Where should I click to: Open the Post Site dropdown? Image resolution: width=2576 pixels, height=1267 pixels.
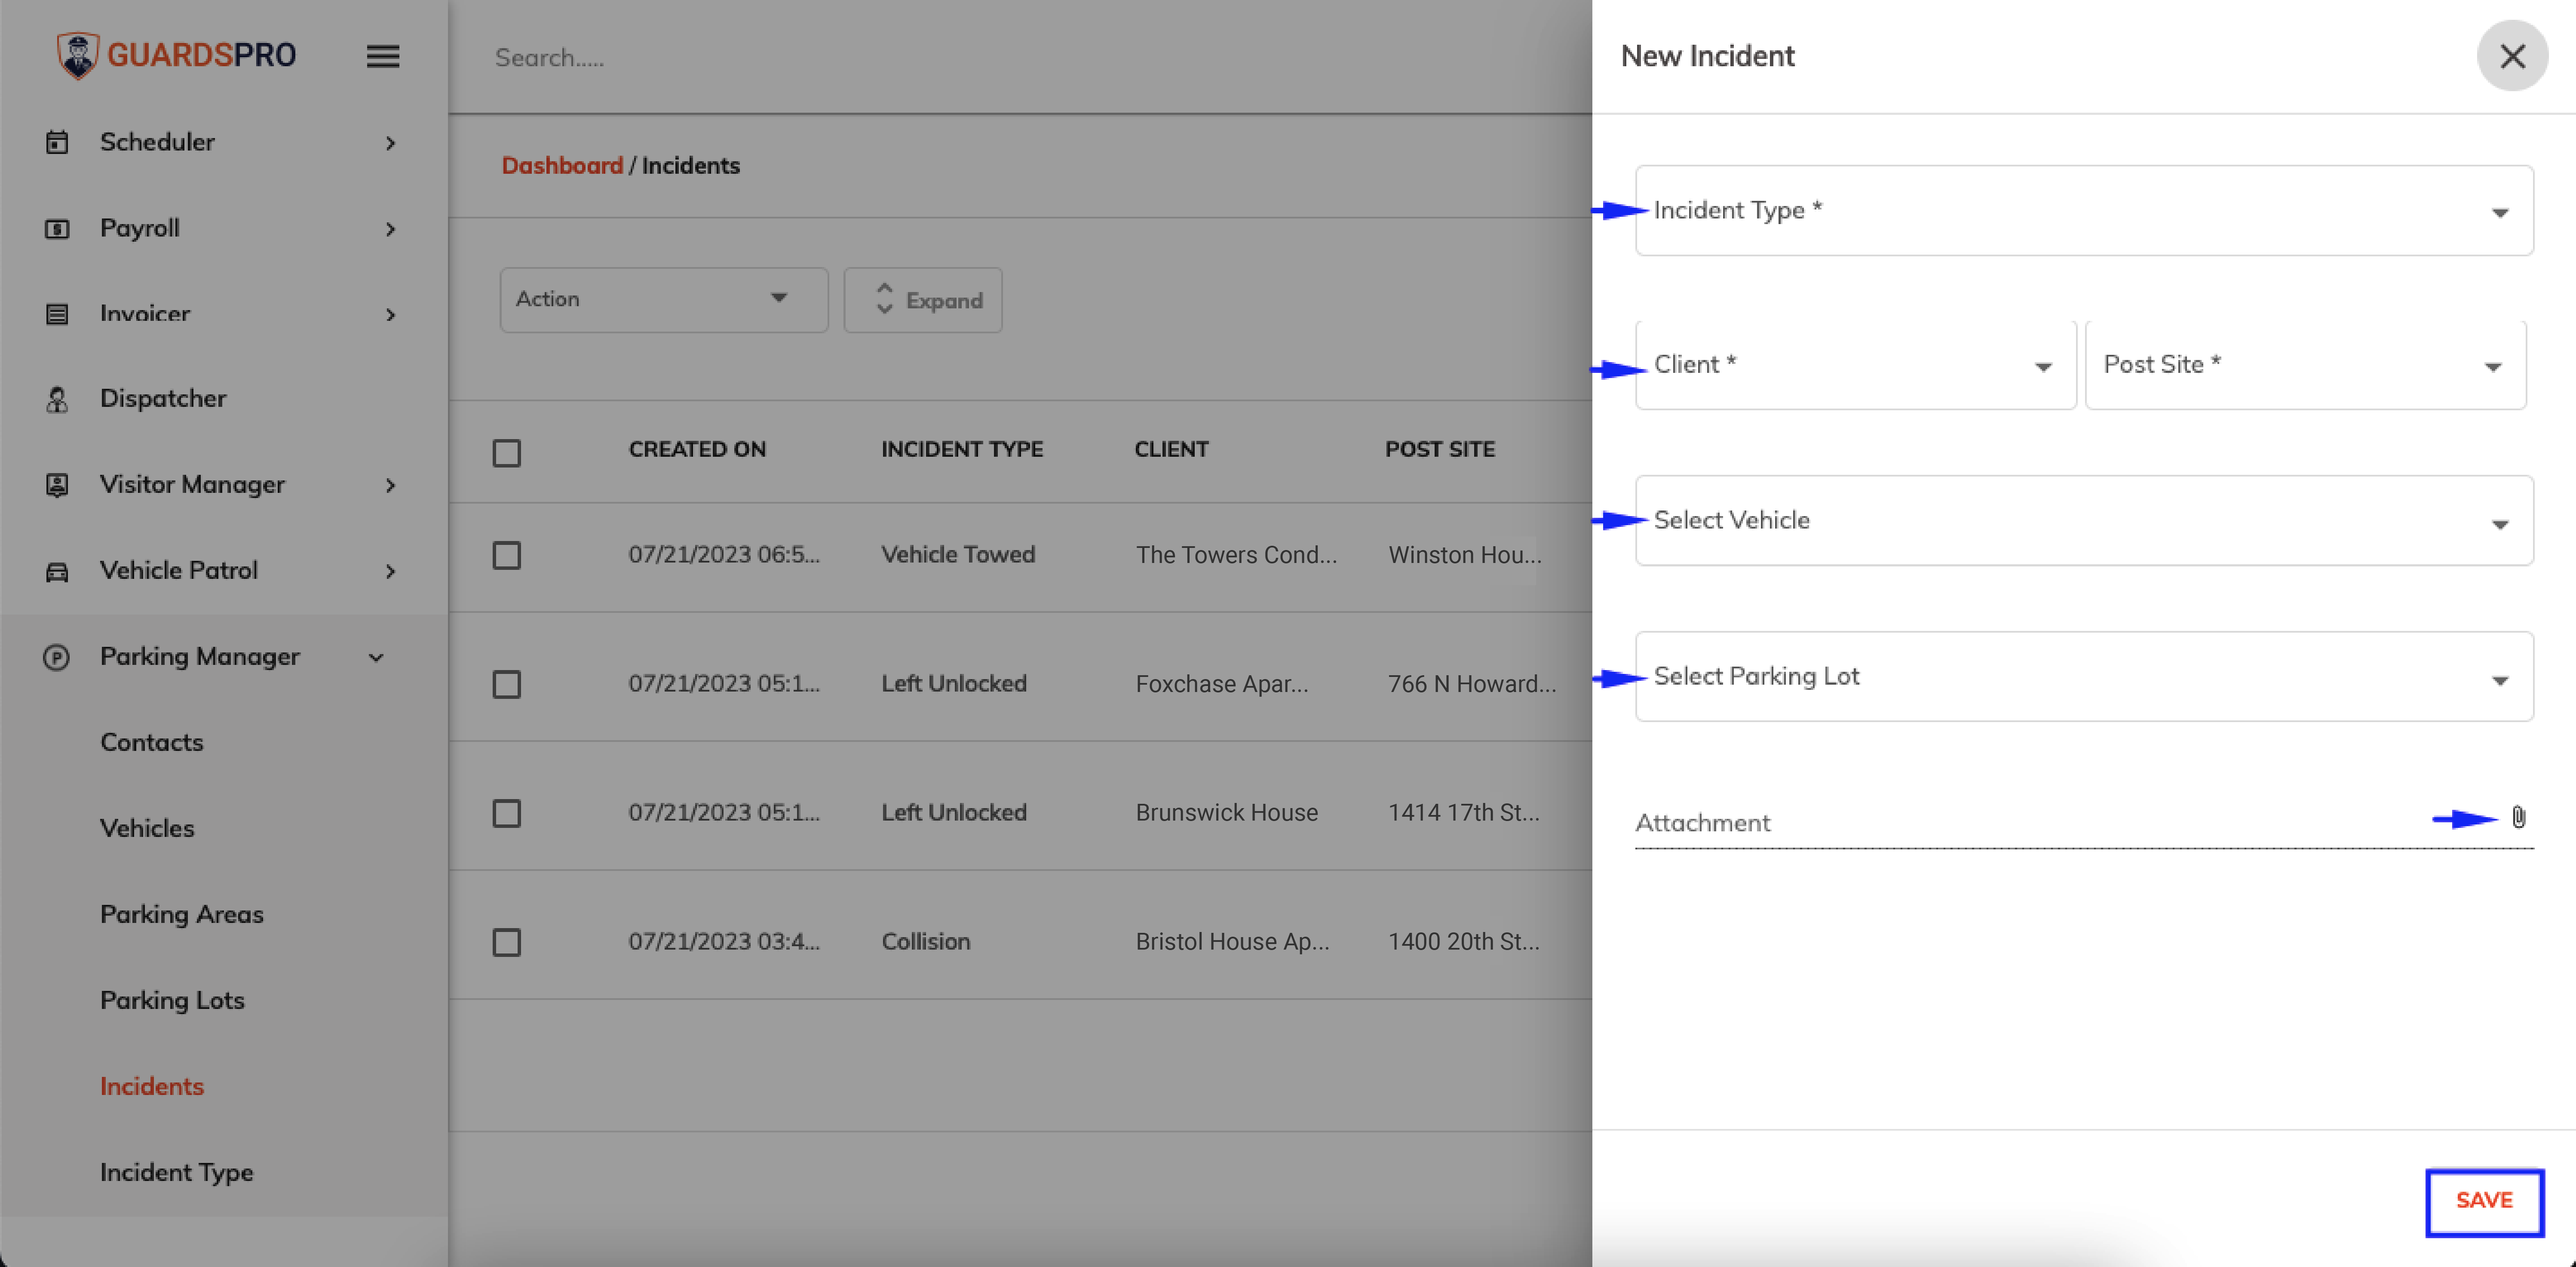tap(2306, 365)
